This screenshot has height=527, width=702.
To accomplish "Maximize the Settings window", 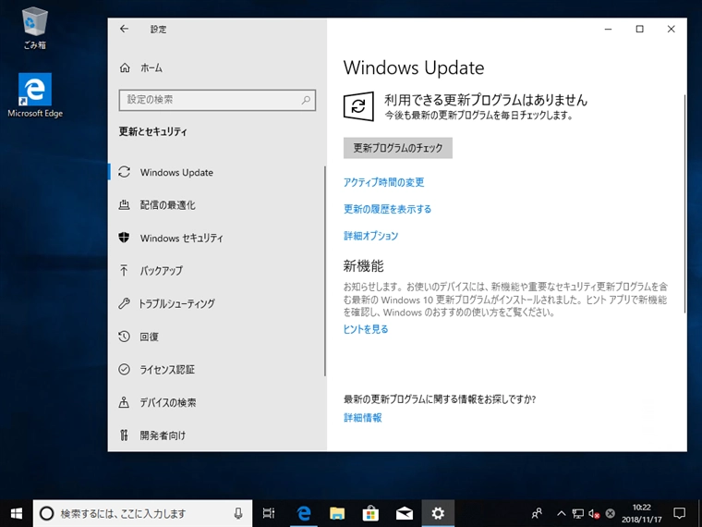I will coord(640,30).
